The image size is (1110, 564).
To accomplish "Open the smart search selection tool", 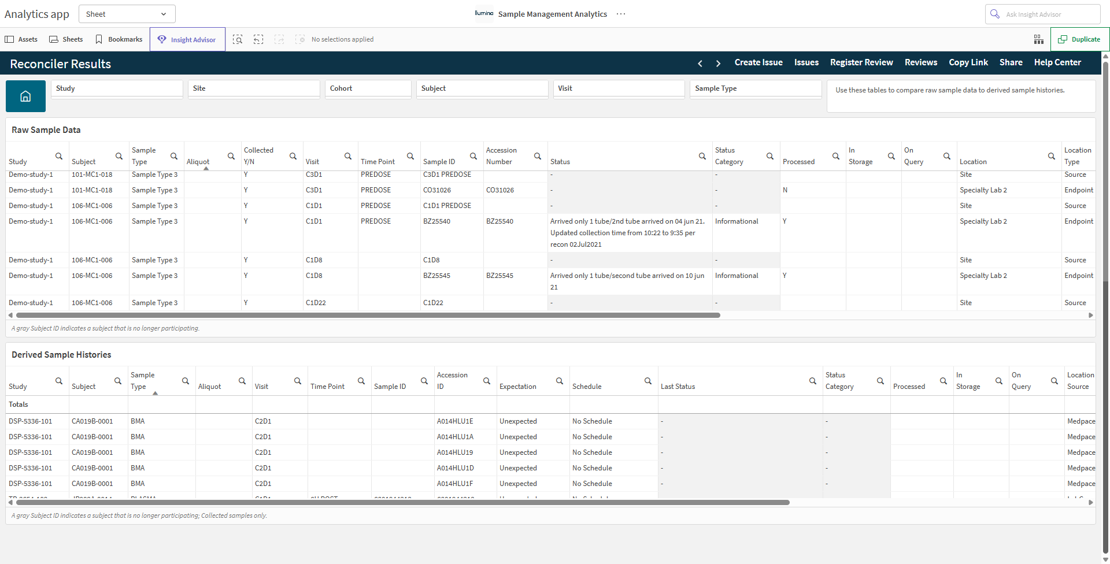I will click(x=238, y=39).
